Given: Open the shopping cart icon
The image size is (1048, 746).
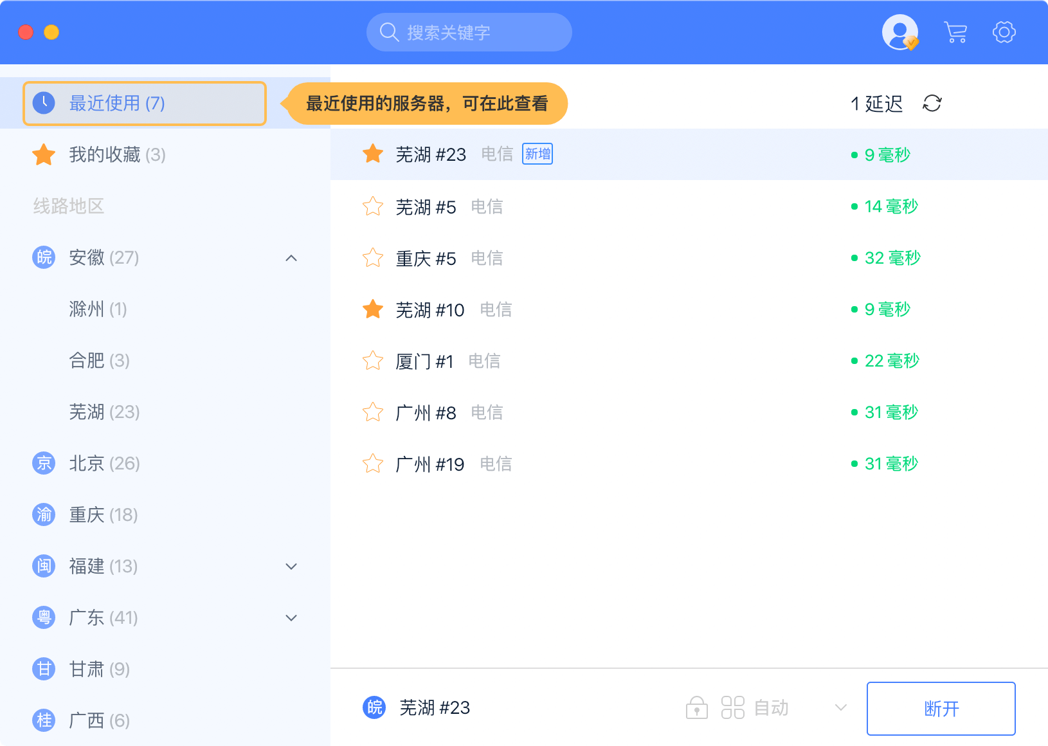Looking at the screenshot, I should click(955, 32).
